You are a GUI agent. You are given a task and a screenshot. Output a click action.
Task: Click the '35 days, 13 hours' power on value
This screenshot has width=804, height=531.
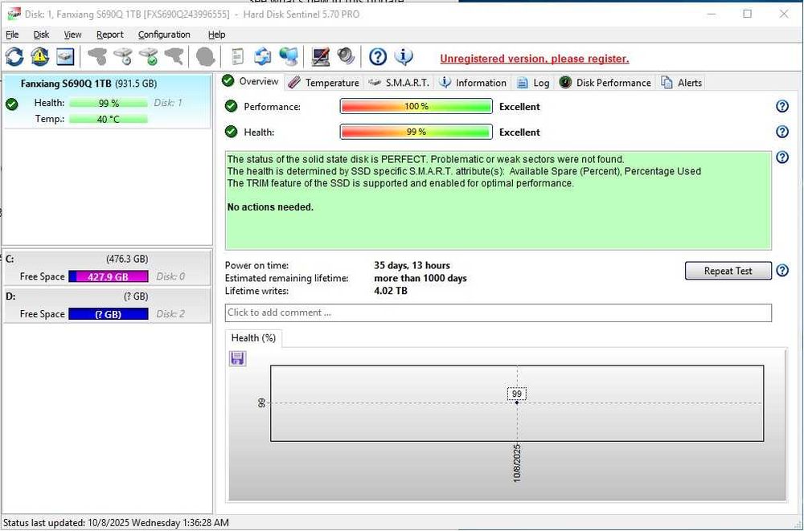pyautogui.click(x=412, y=265)
